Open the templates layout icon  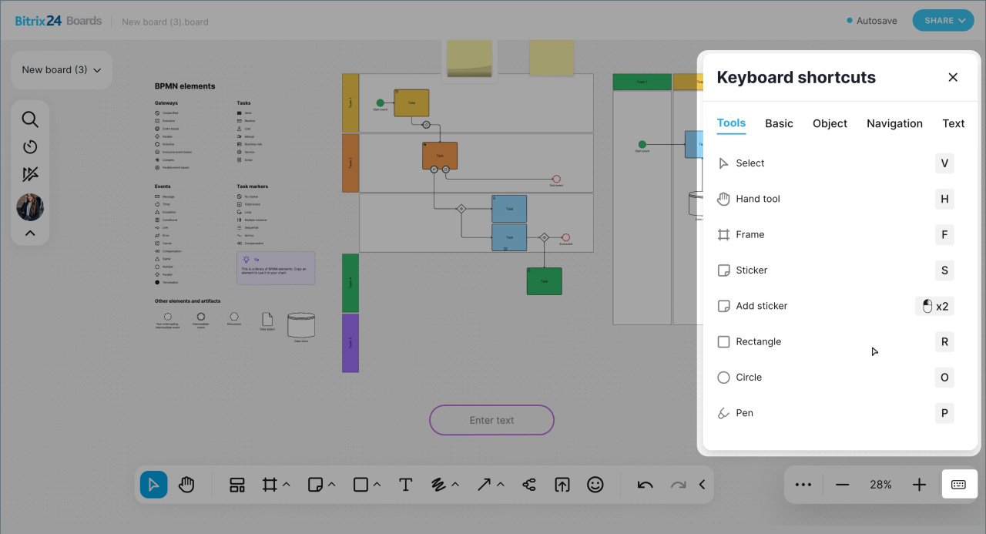[x=236, y=485]
